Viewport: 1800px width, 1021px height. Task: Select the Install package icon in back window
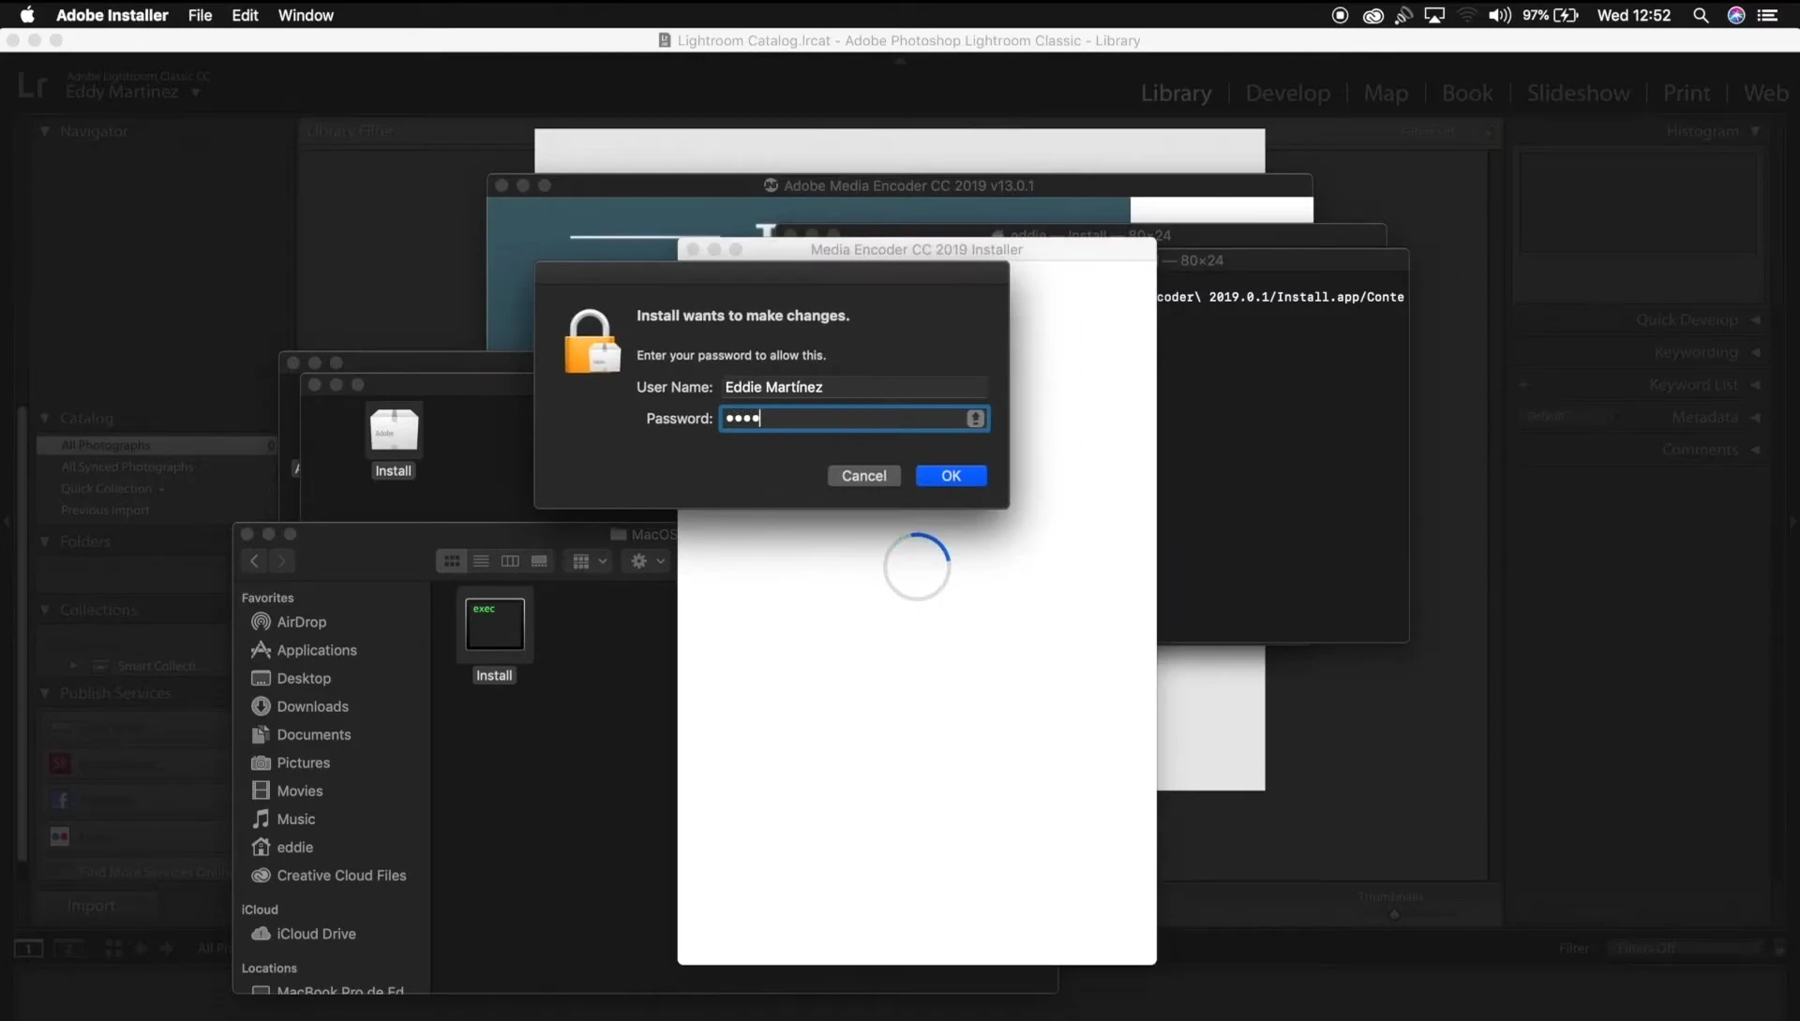pos(393,442)
